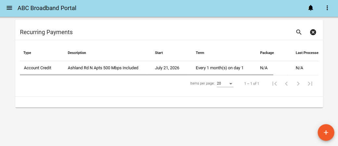Open the vertical three-dot more options menu
The image size is (338, 146).
tap(327, 8)
